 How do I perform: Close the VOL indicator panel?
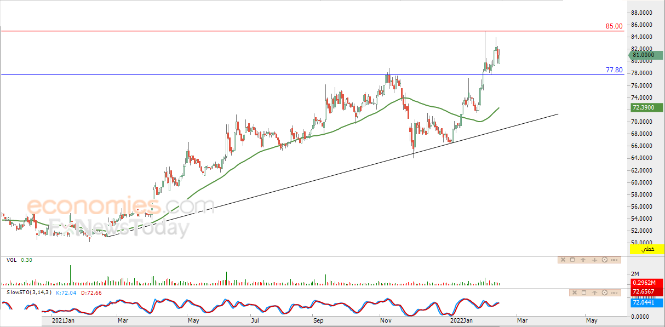563,260
